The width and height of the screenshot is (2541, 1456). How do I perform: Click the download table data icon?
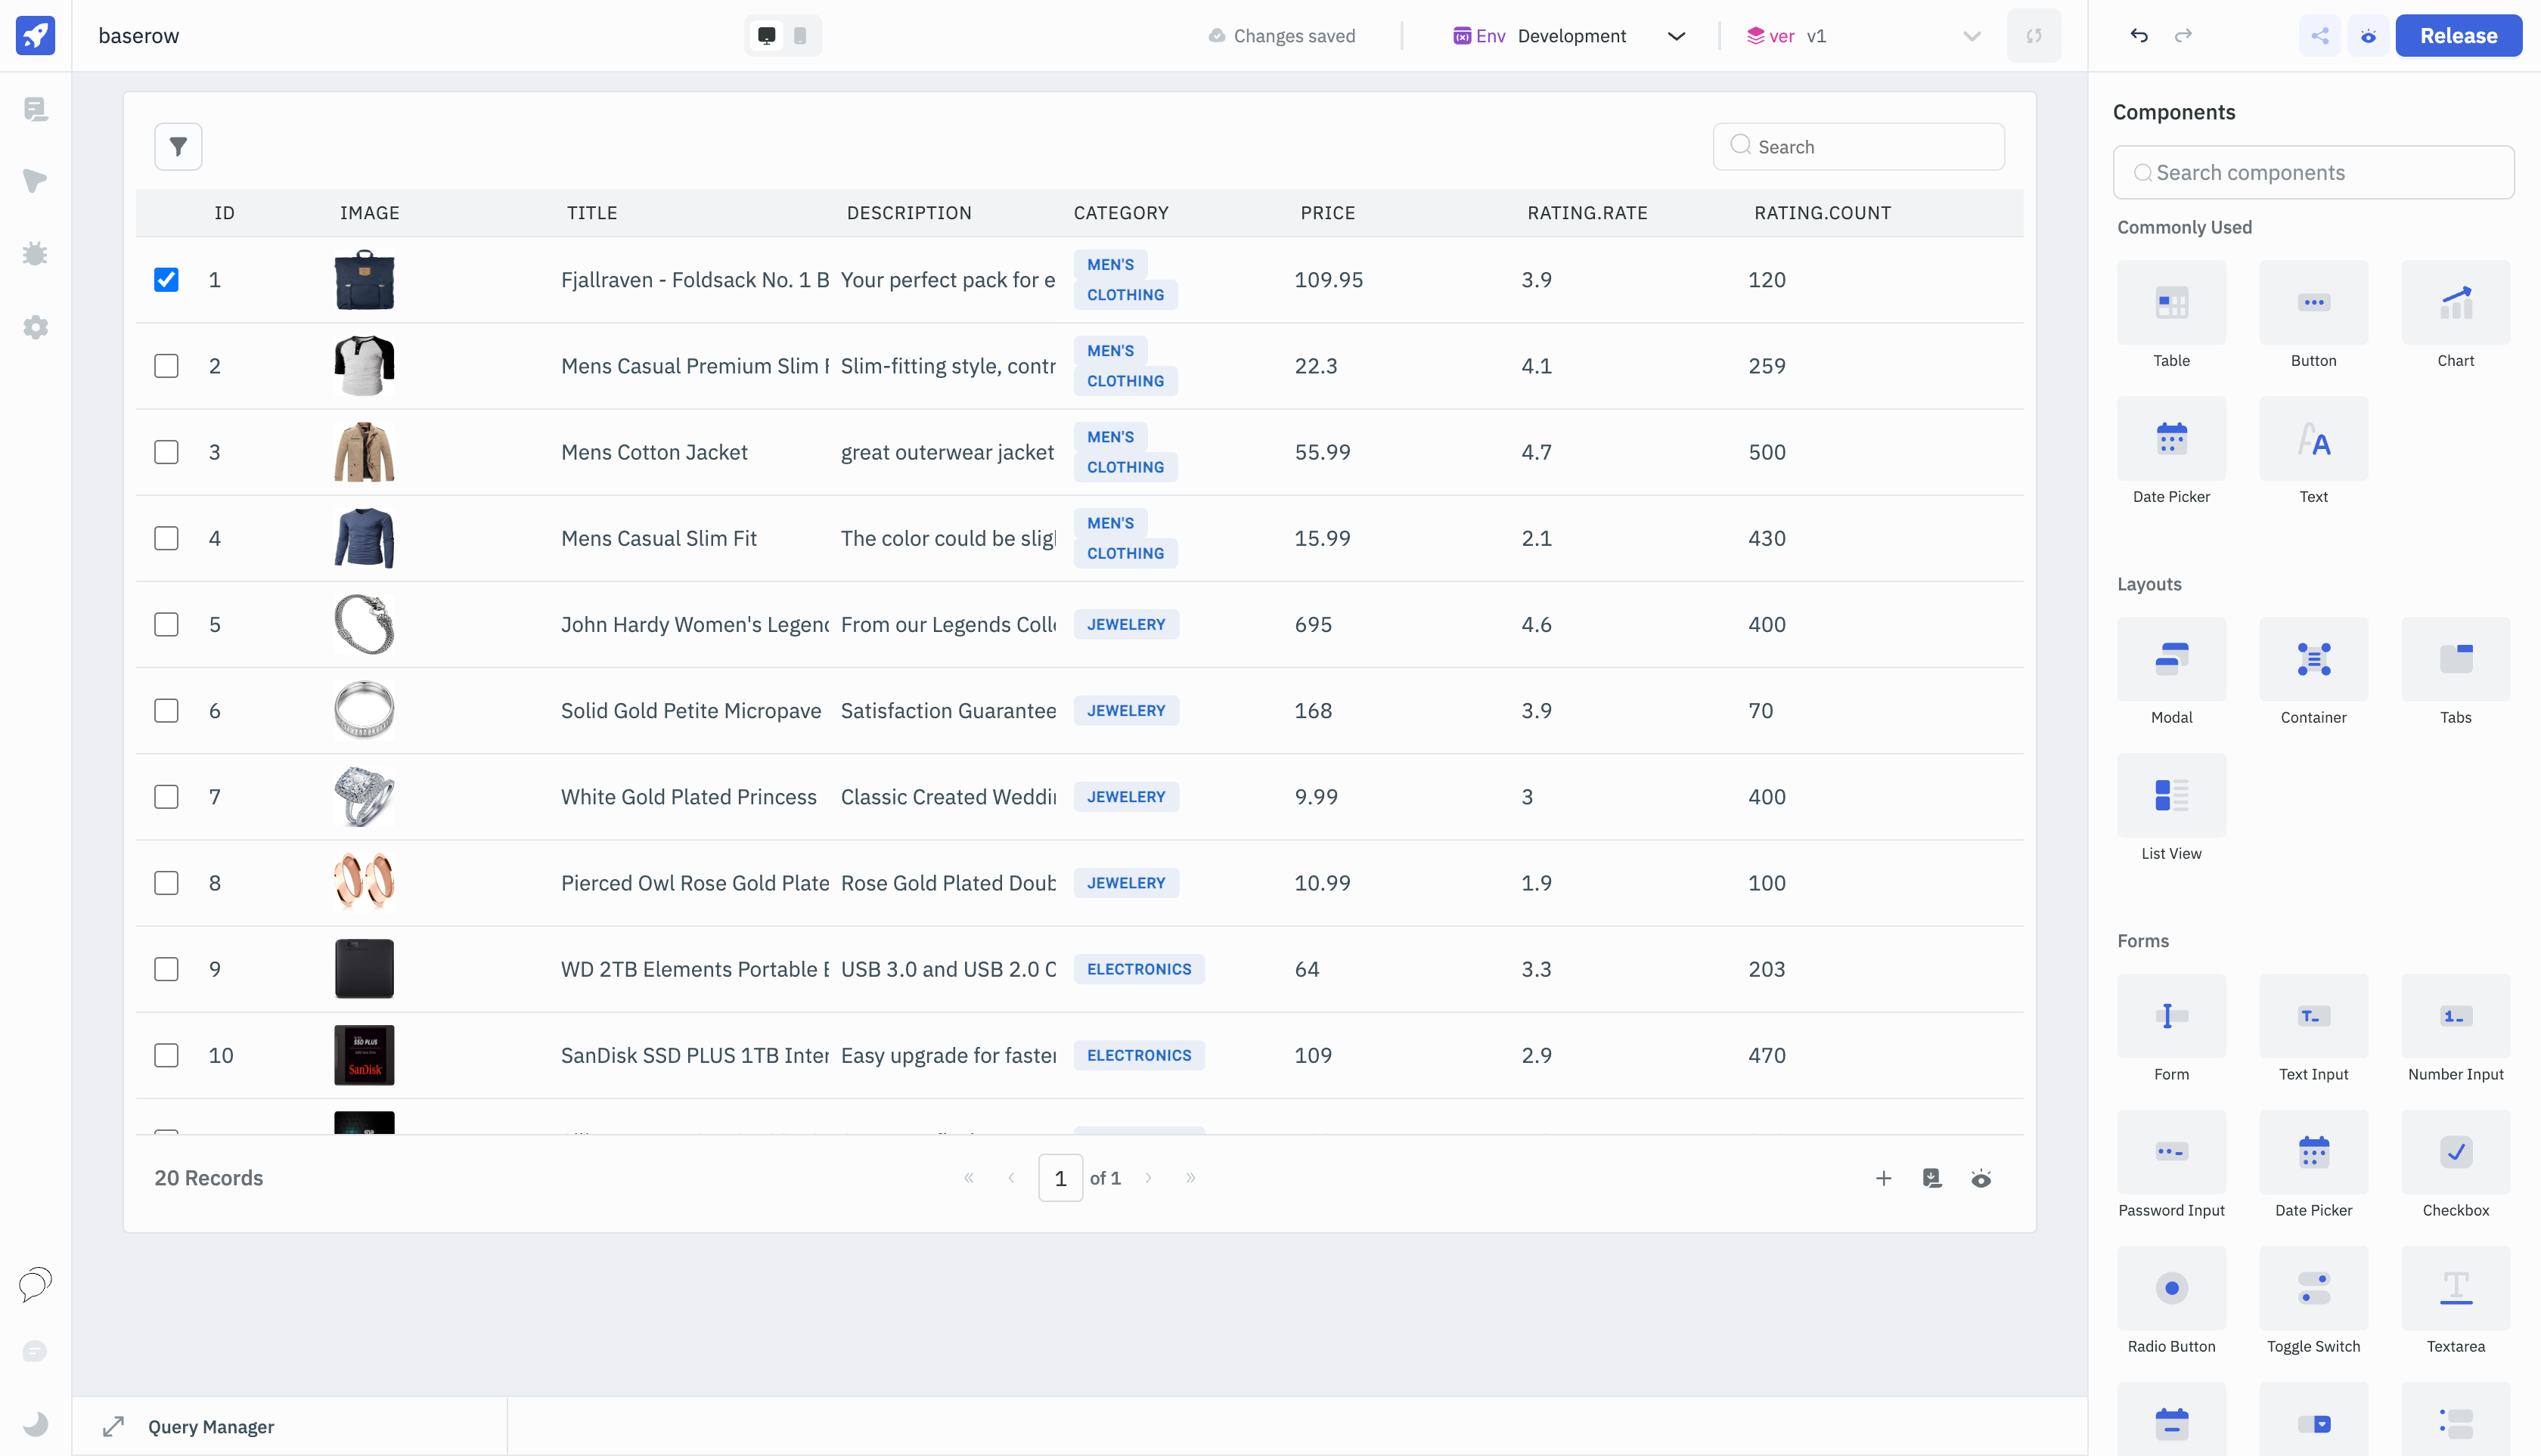pos(1931,1178)
